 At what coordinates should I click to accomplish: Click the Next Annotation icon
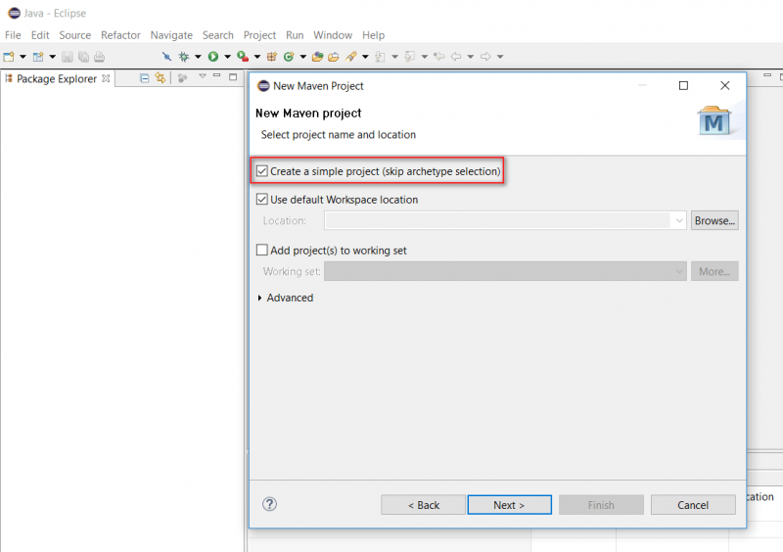[x=380, y=57]
